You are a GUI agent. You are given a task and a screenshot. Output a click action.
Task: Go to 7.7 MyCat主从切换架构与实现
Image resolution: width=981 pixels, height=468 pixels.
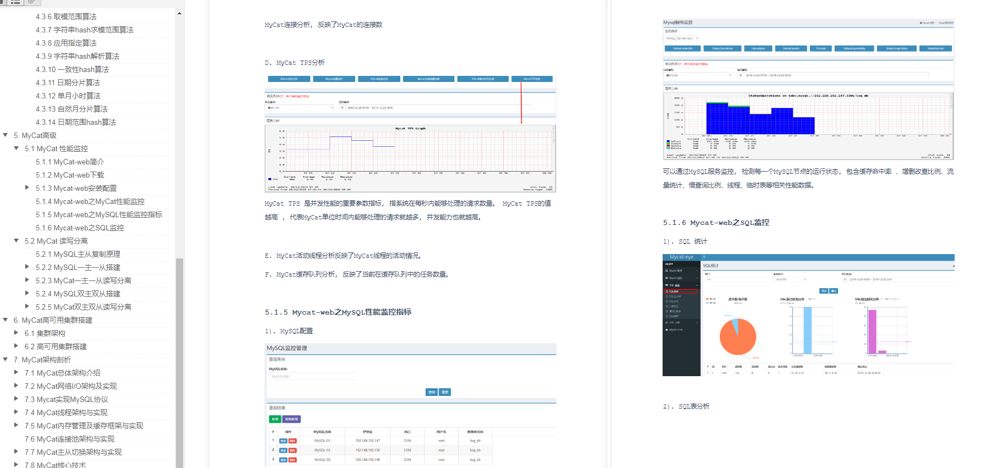tap(73, 452)
